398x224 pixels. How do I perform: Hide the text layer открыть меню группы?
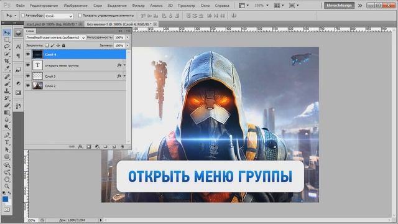[28, 65]
